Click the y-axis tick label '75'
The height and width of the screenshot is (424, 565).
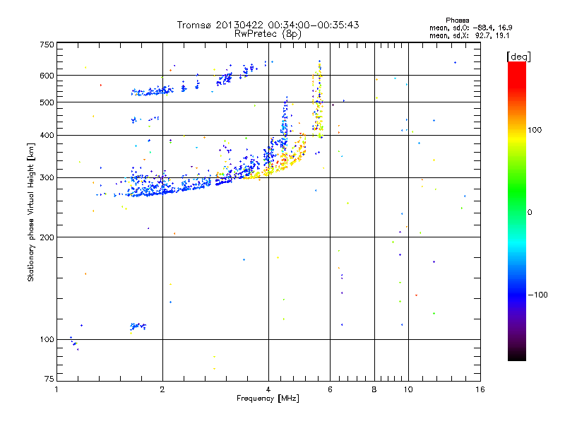[49, 379]
